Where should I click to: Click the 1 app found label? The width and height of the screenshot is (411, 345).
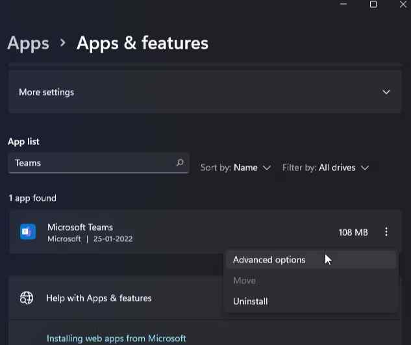point(32,198)
